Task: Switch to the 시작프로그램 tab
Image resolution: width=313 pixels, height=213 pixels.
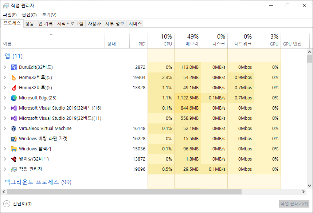Action: click(70, 24)
